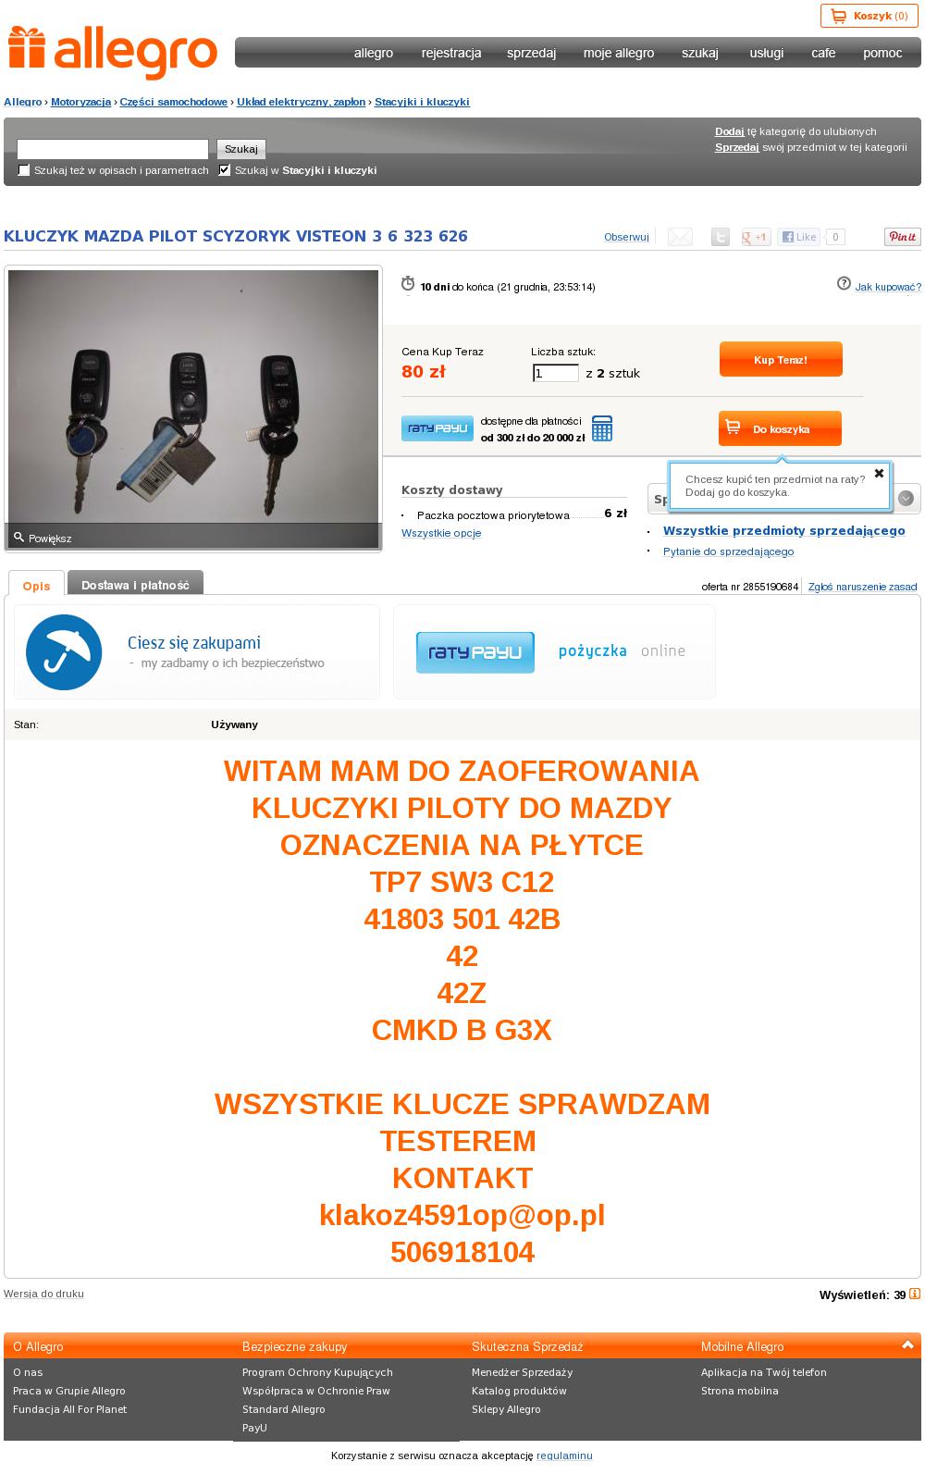Click the email envelope share icon
This screenshot has height=1474, width=925.
[680, 237]
